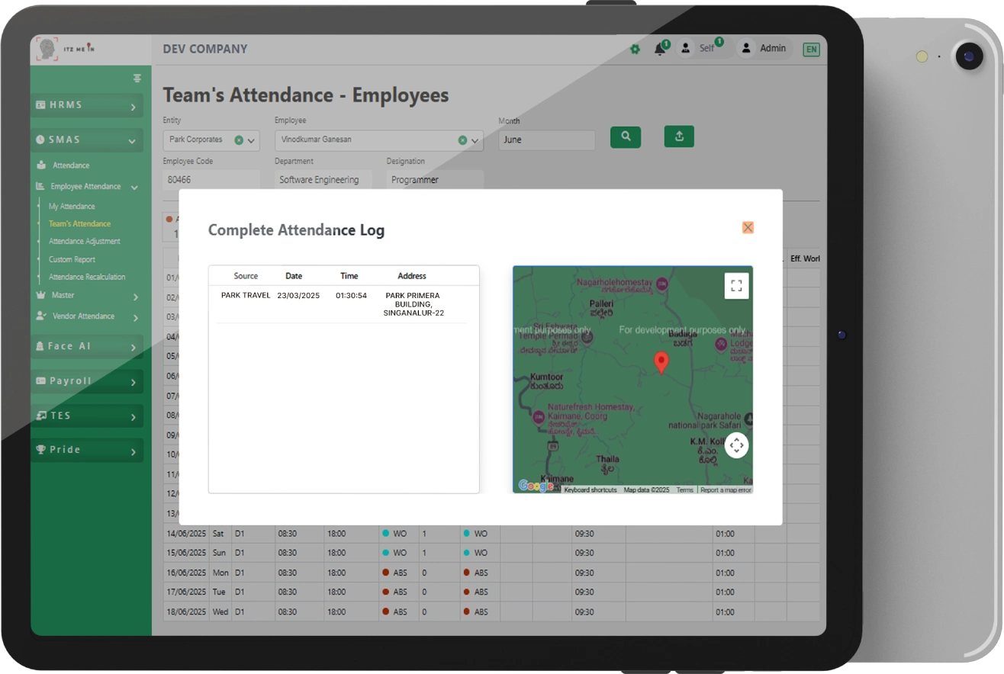This screenshot has width=1004, height=674.
Task: Open Team's Attendance in sidebar
Action: (x=79, y=224)
